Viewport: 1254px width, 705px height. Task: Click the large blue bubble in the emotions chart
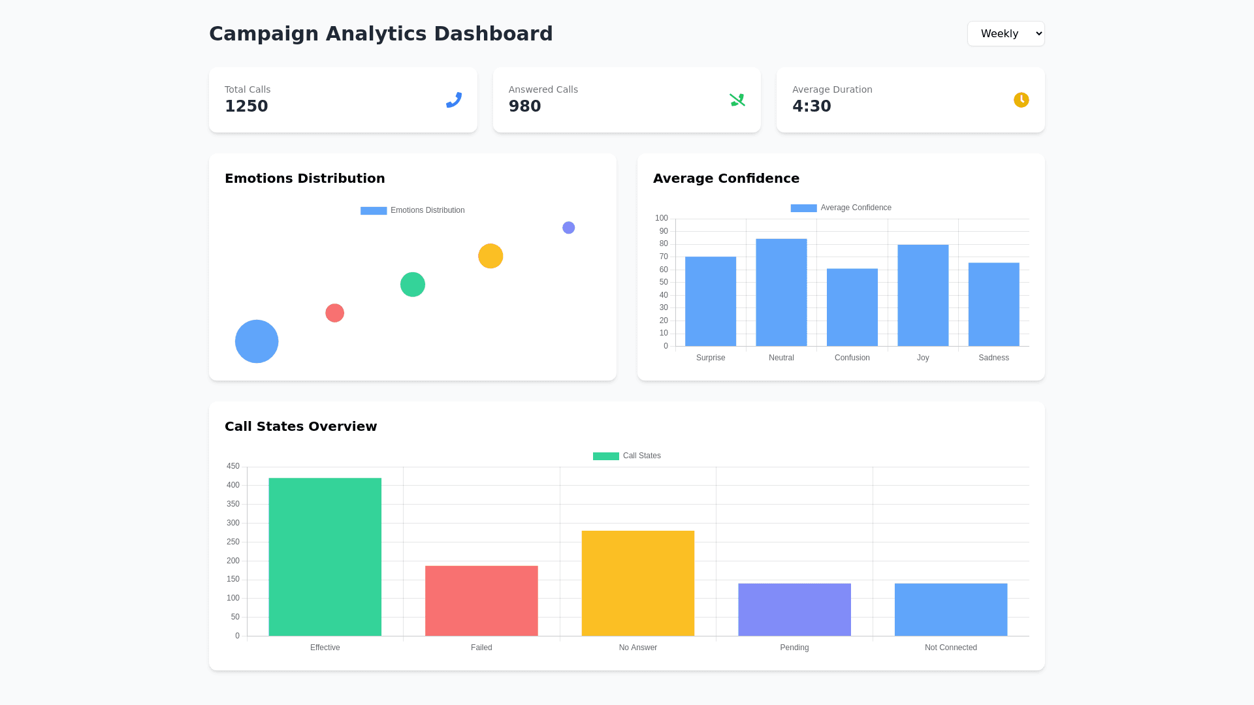point(257,341)
